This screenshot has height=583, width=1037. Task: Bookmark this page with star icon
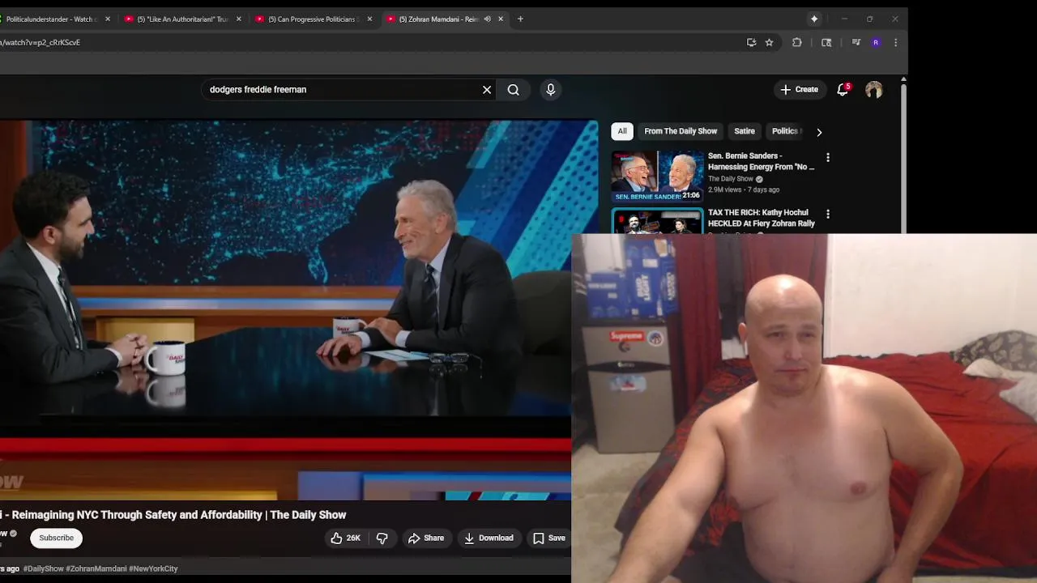770,43
